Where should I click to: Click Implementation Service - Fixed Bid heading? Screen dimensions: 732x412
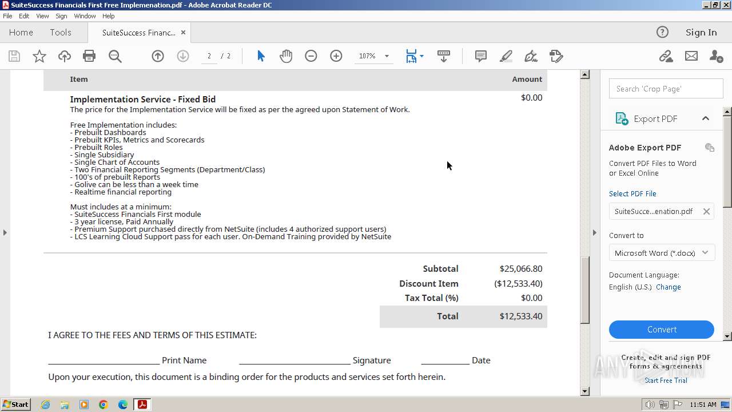pyautogui.click(x=143, y=100)
